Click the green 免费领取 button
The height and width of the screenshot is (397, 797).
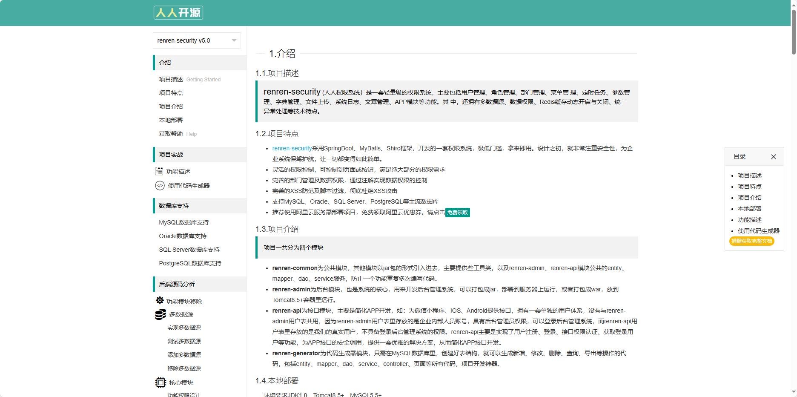tap(457, 213)
